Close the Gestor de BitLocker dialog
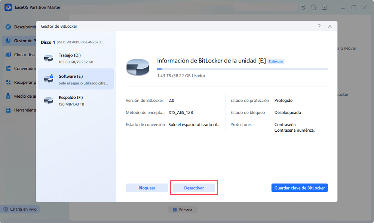374x223 pixels. click(x=330, y=26)
